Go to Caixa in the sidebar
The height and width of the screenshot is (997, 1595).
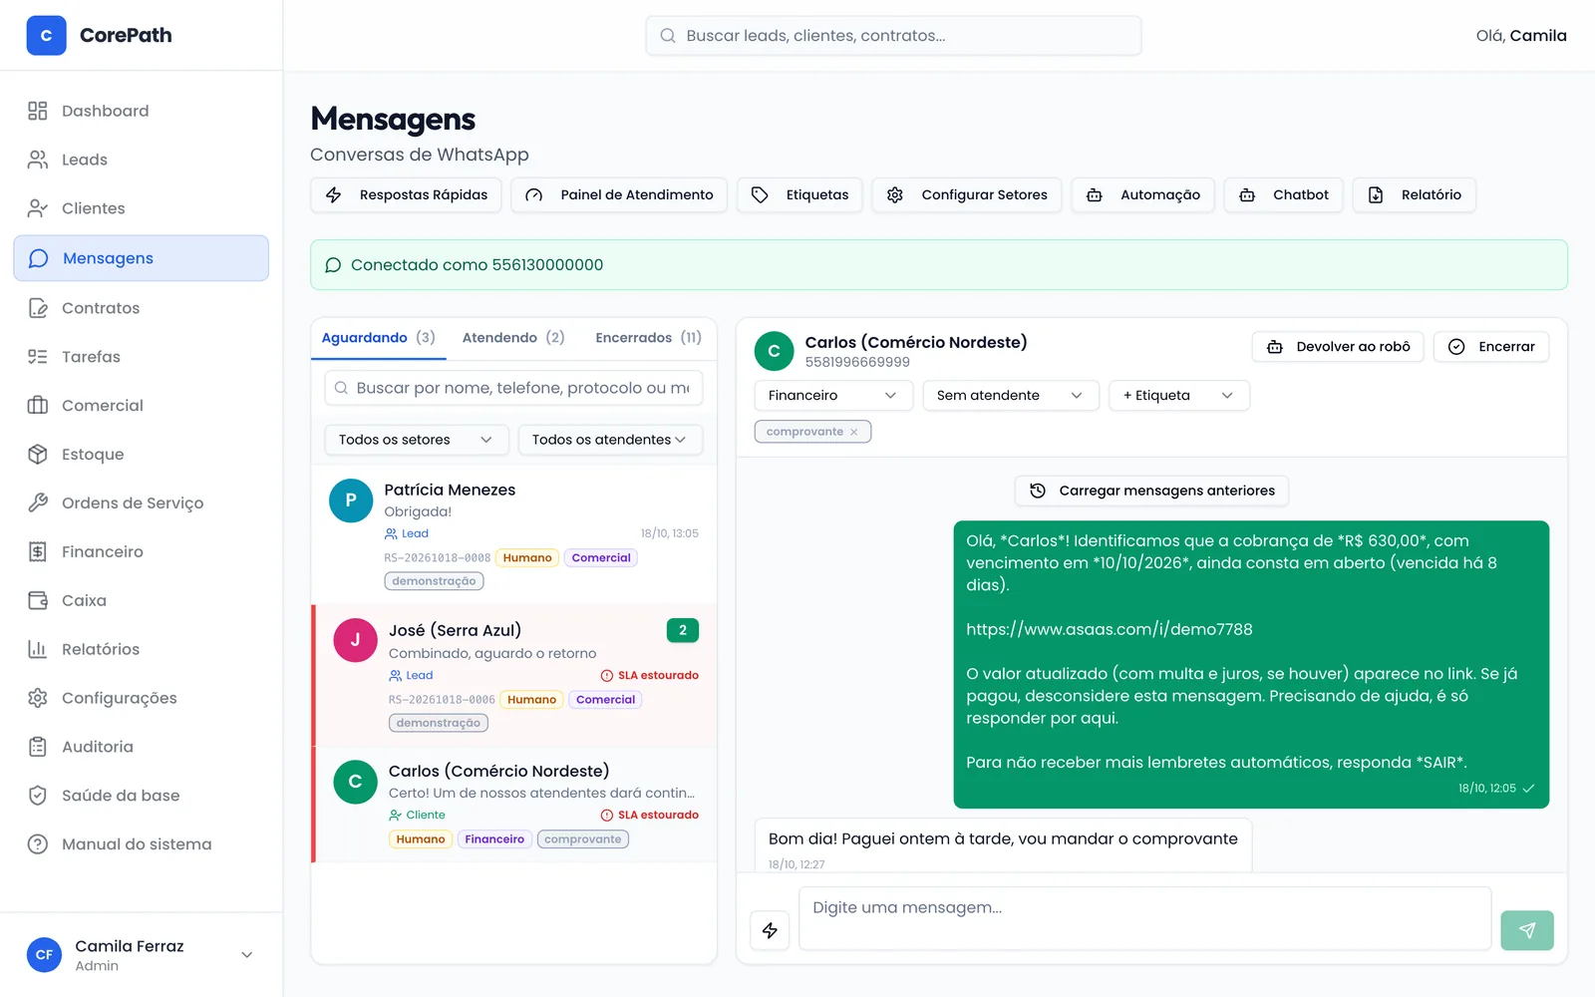[x=141, y=600]
